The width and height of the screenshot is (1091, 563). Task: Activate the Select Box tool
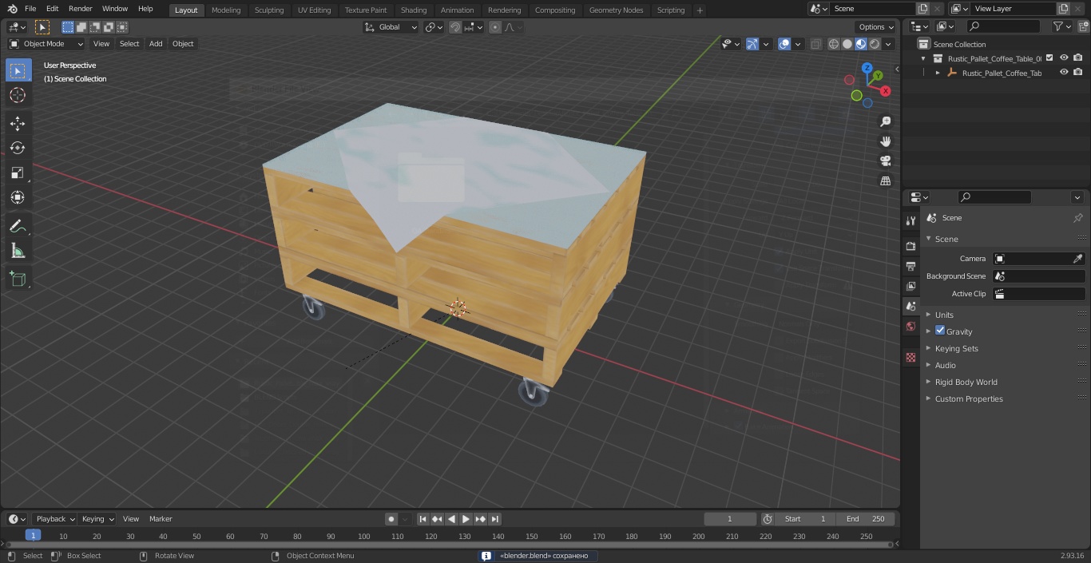[18, 70]
